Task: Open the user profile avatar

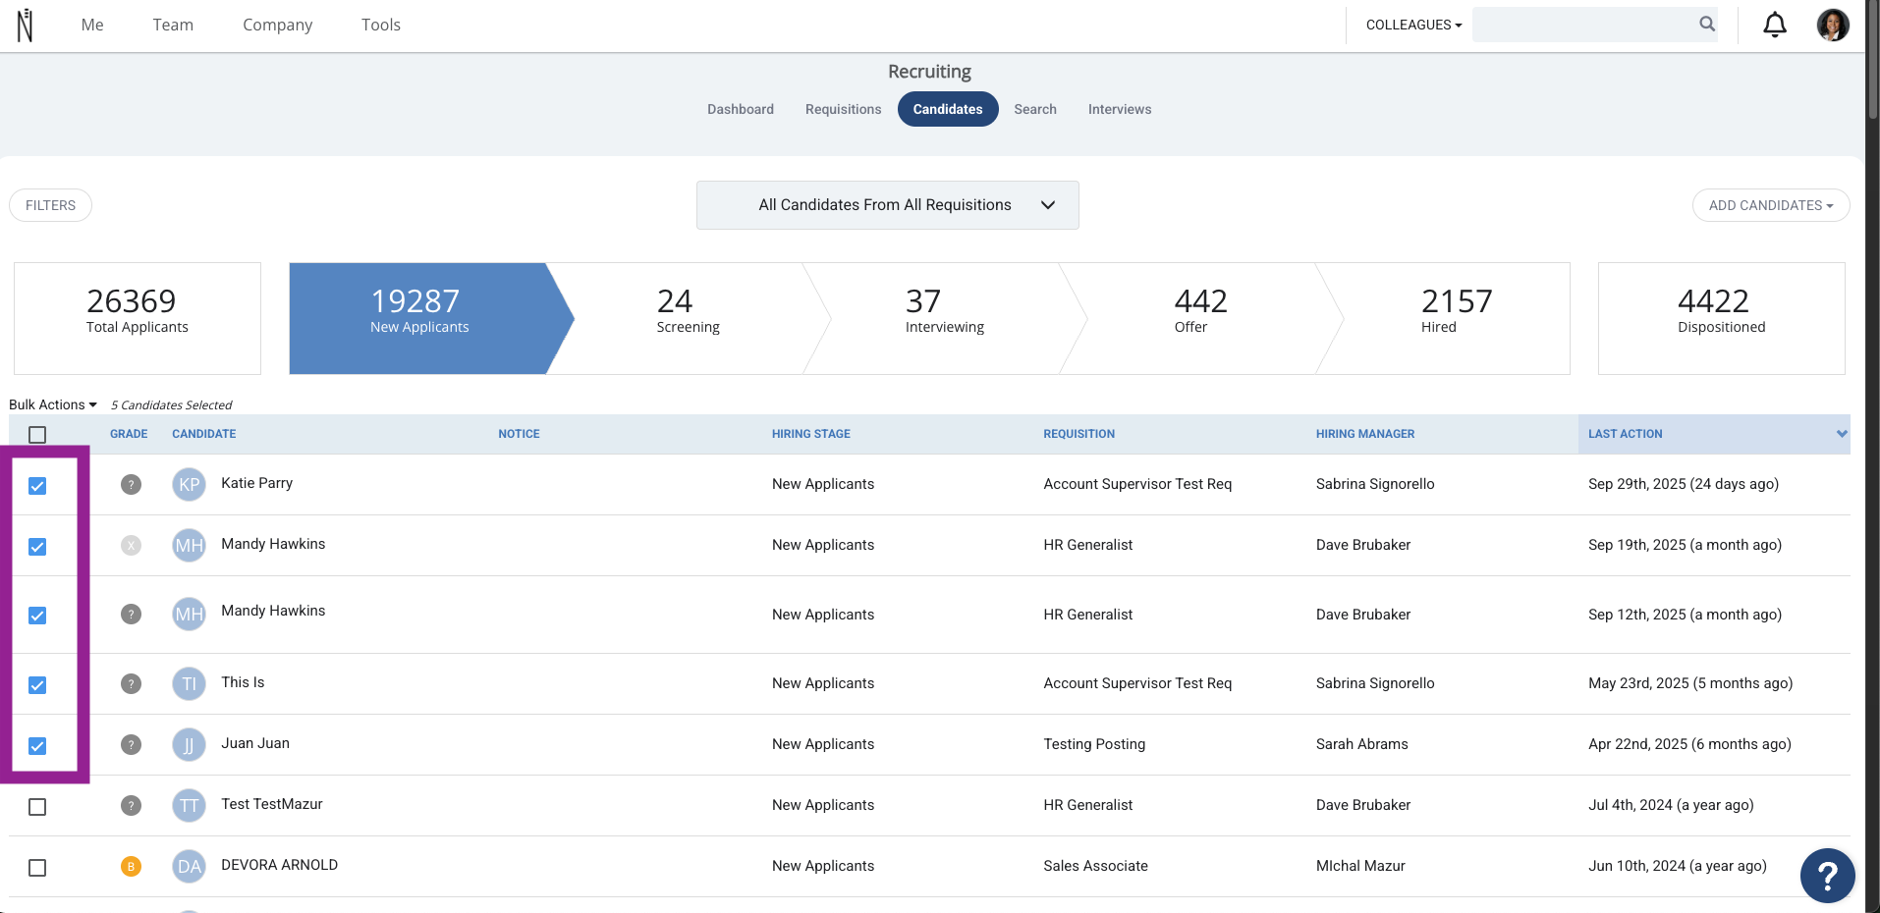Action: point(1832,25)
